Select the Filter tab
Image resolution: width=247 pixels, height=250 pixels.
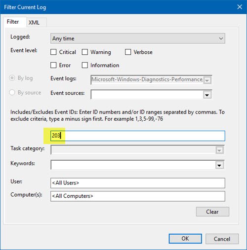click(13, 22)
